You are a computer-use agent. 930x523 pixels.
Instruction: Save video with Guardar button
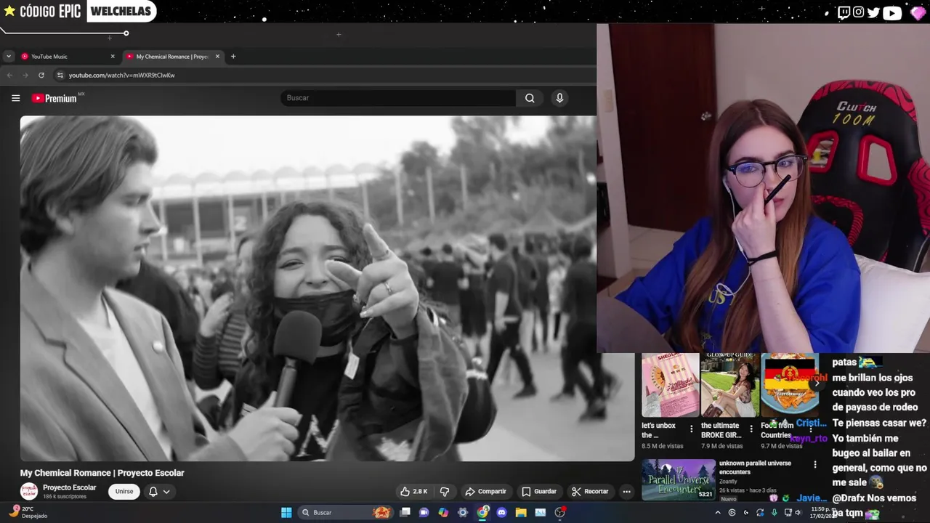tap(538, 492)
